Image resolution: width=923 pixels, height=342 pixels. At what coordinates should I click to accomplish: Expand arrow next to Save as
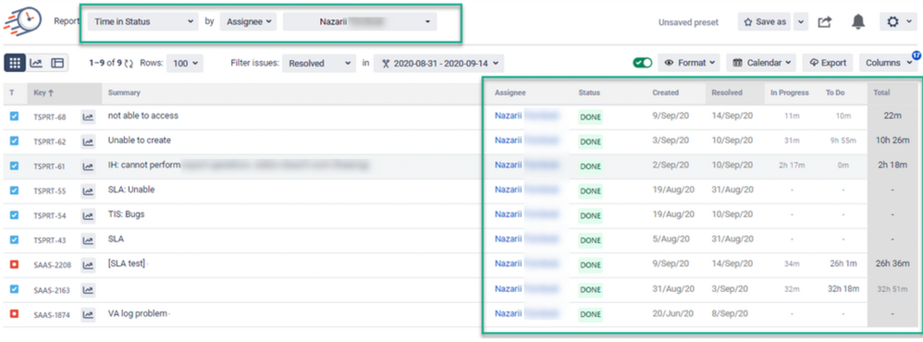point(801,22)
